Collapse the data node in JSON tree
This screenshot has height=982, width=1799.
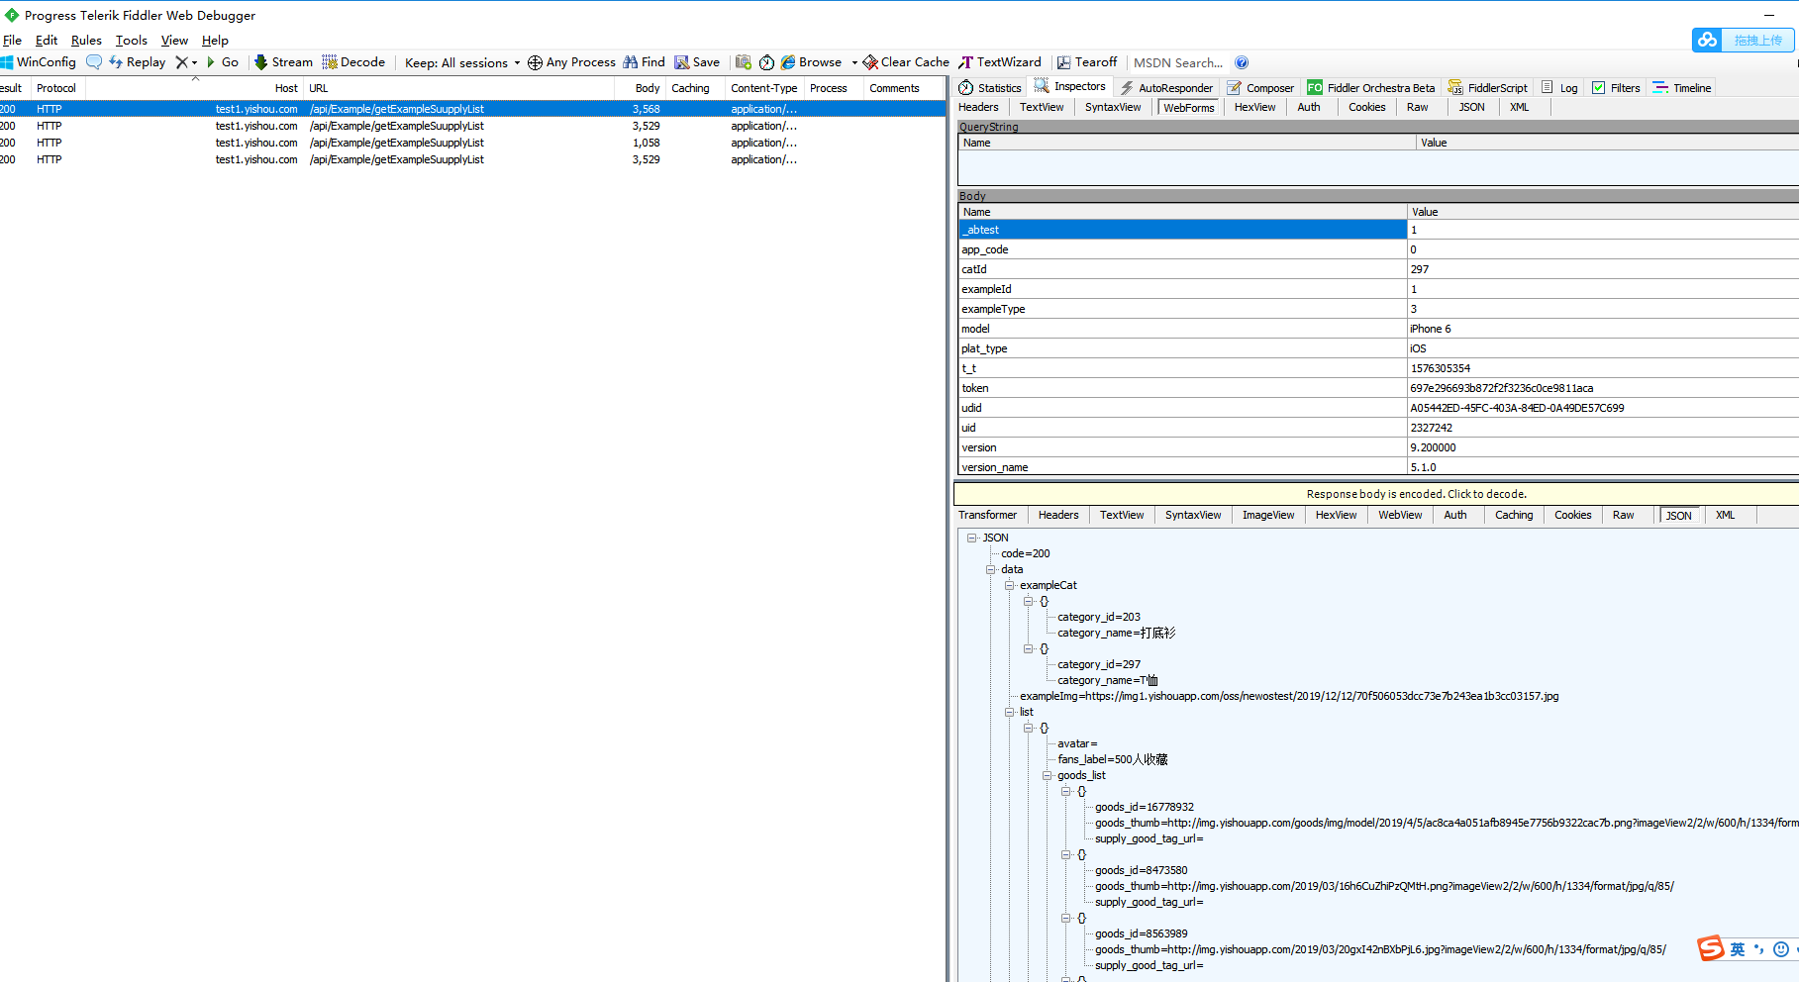tap(991, 569)
